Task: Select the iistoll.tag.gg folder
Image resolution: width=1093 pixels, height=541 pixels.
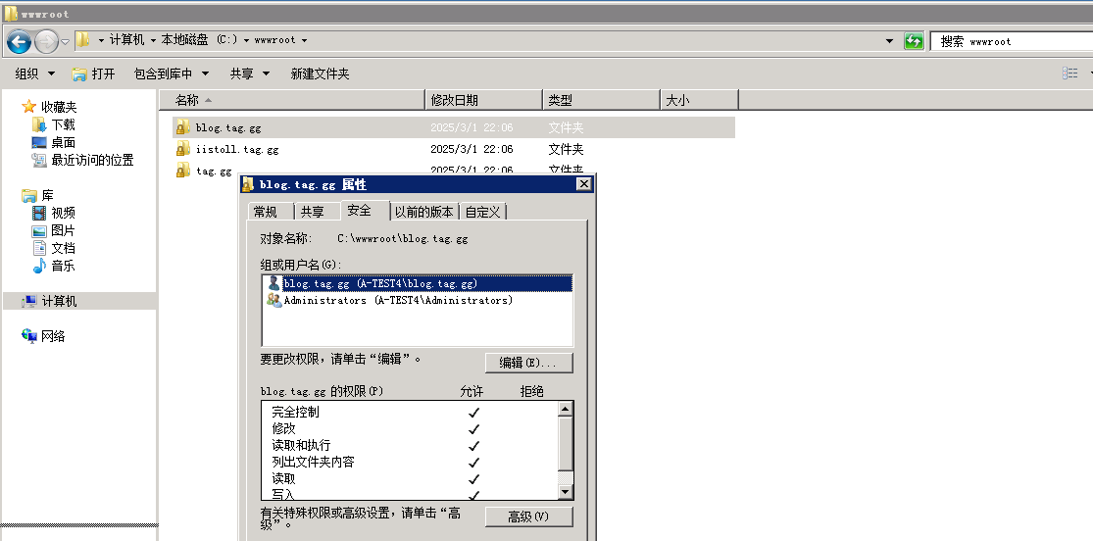Action: pyautogui.click(x=236, y=149)
